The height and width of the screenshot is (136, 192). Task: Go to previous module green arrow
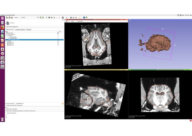click(x=41, y=18)
